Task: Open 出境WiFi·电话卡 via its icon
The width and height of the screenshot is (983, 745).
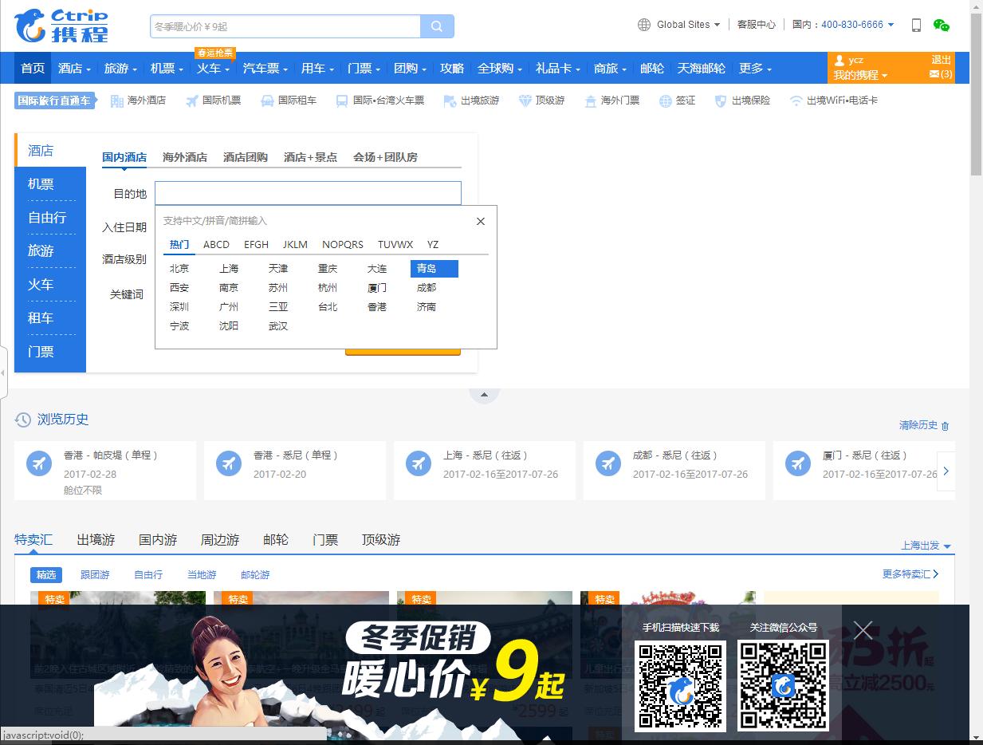Action: pyautogui.click(x=796, y=101)
